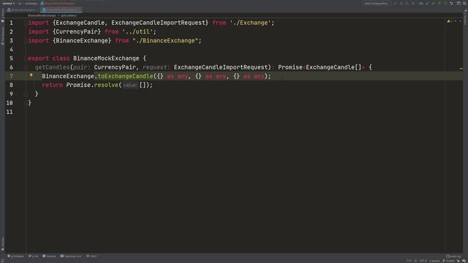
Task: Open the Problems tool window tab
Action: [16, 256]
